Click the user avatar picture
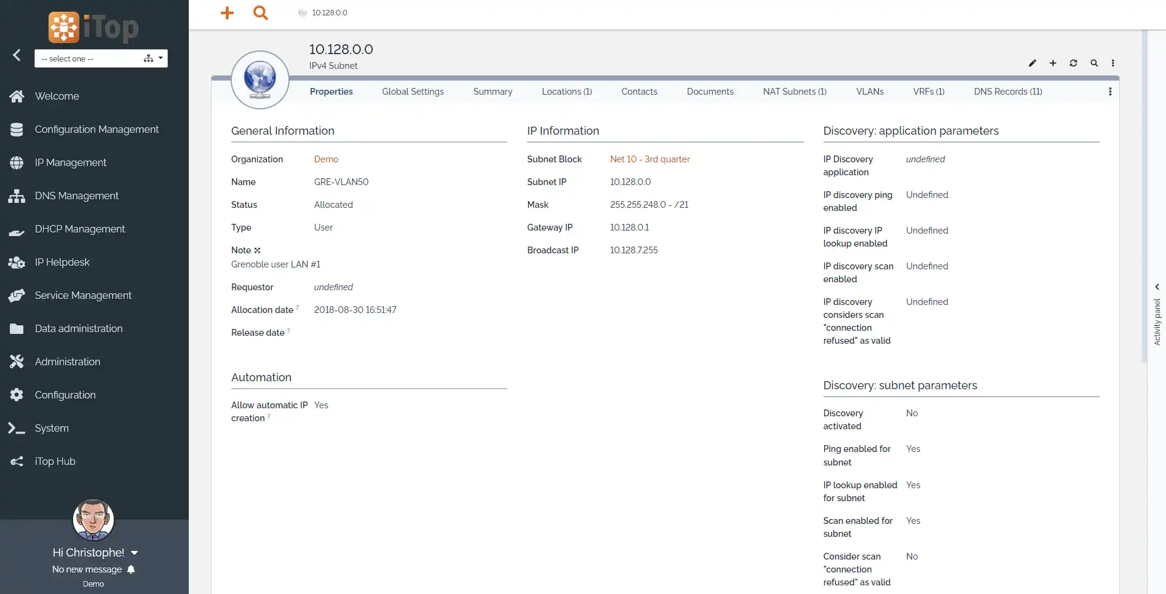1166x594 pixels. pyautogui.click(x=93, y=520)
